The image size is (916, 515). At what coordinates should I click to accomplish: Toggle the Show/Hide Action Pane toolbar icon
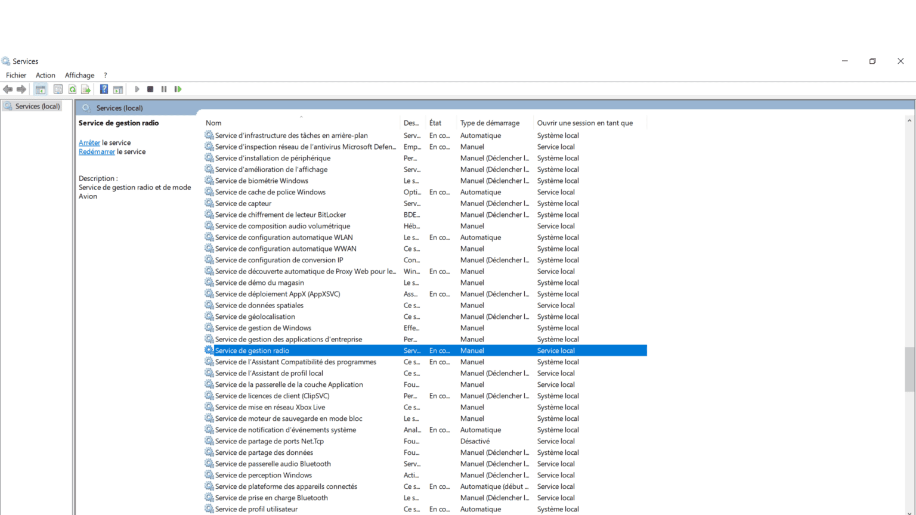pos(118,89)
